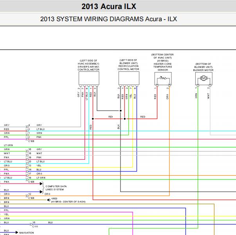The height and width of the screenshot is (235, 236).
Task: Select the pin 16 GRY wire label
Action: 39,149
